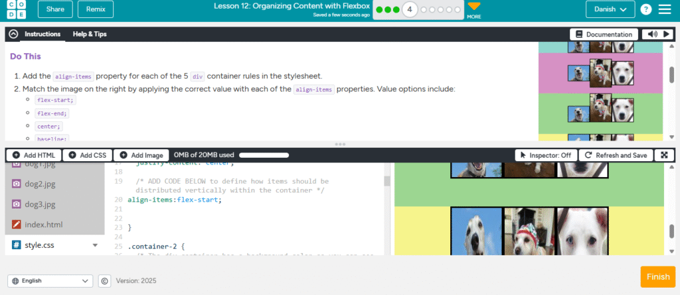This screenshot has height=295, width=680.
Task: Open the Danish user dropdown
Action: point(610,9)
